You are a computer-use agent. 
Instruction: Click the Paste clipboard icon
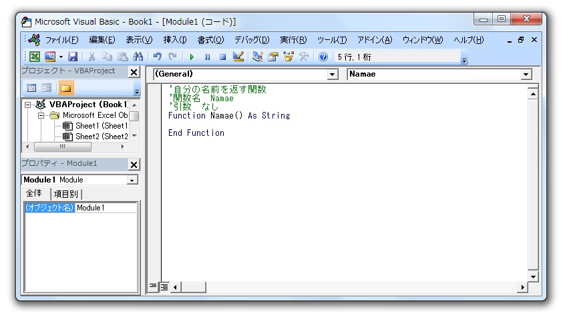(x=123, y=57)
